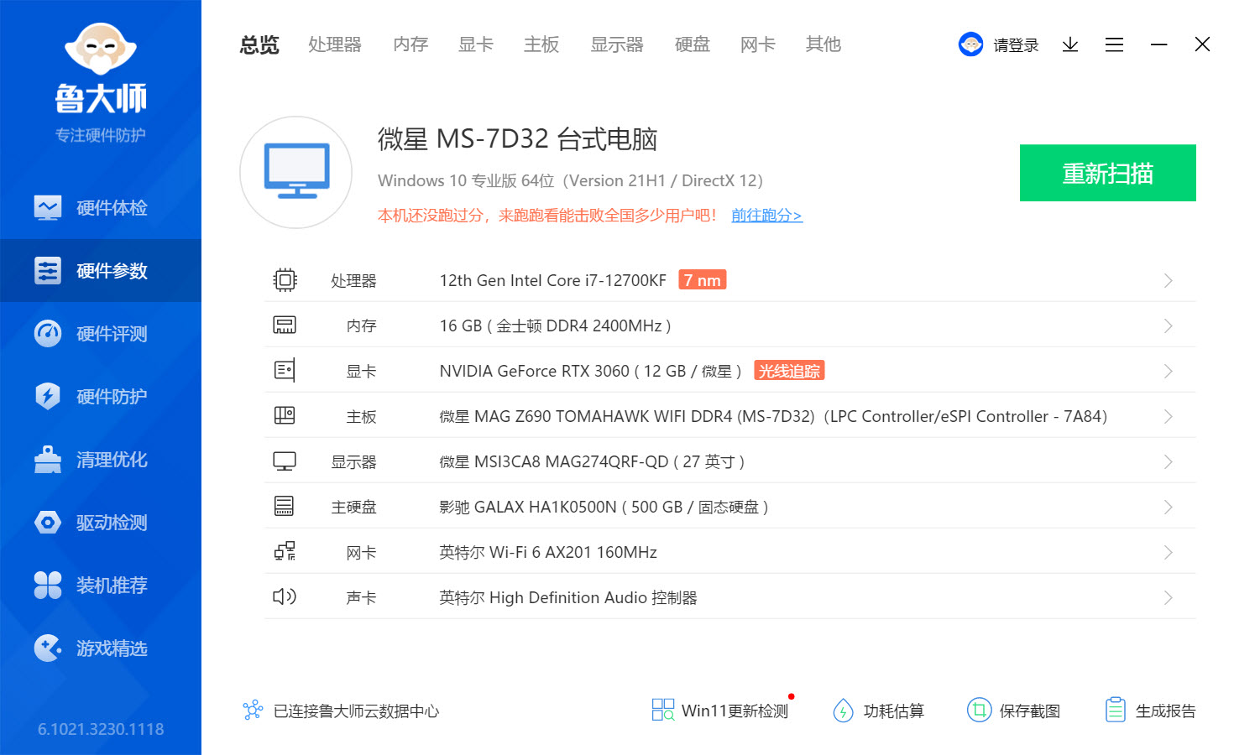Expand the NVIDIA GeForce RTX 3060 row

point(1167,370)
